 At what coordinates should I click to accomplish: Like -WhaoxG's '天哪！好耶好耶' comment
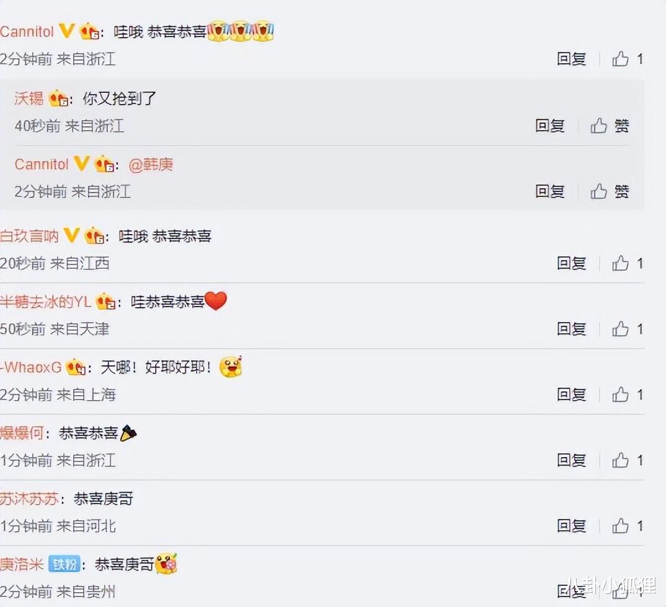620,395
